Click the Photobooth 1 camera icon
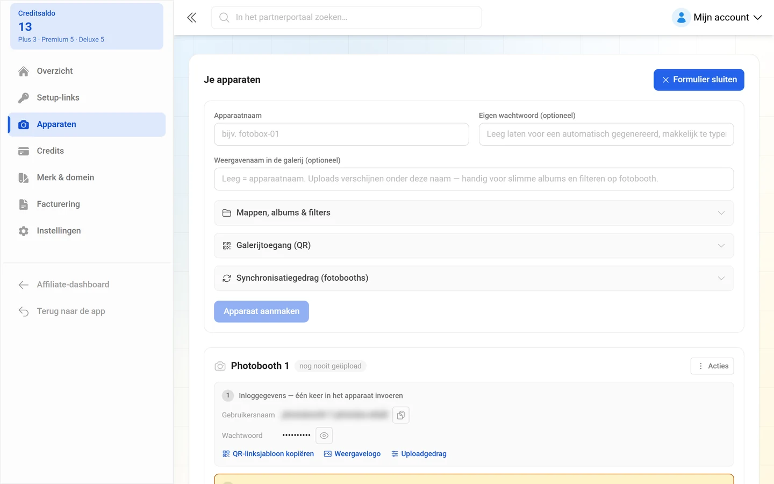Screen dimensions: 774x484 tap(220, 366)
